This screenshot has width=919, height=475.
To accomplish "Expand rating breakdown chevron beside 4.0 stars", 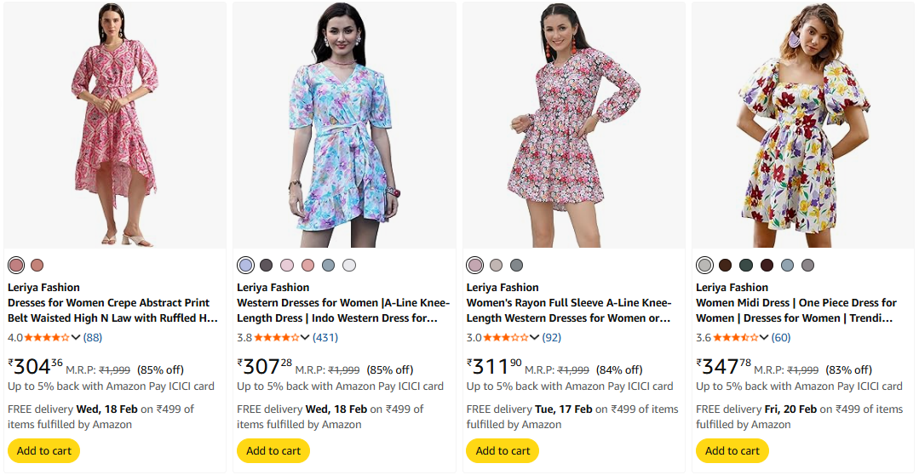I will (x=77, y=338).
